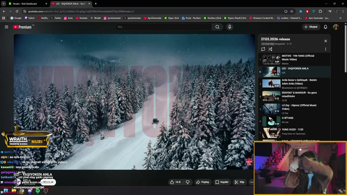Select UZI - YAŞIYOKEN ANLA playlist entry
The width and height of the screenshot is (347, 195).
click(294, 72)
